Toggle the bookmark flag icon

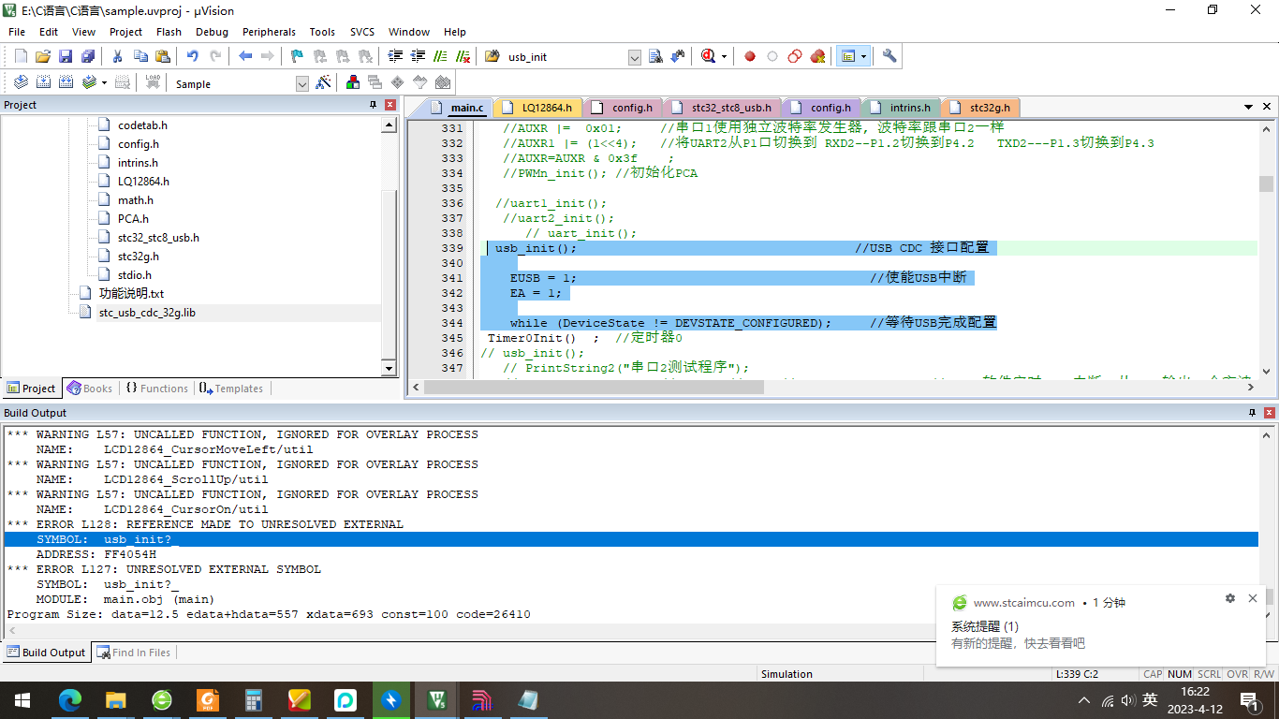coord(297,56)
